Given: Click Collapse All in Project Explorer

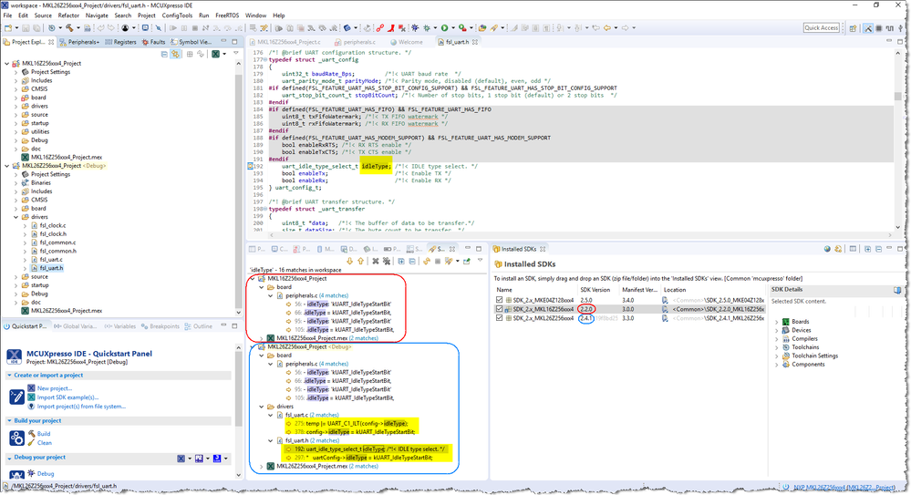Looking at the screenshot, I should pos(164,54).
